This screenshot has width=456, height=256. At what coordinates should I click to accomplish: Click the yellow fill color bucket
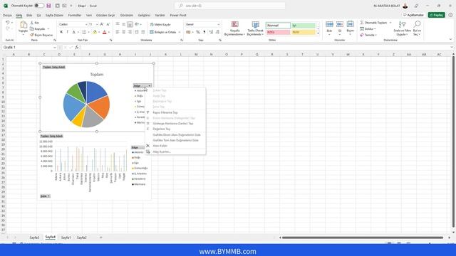pos(95,32)
